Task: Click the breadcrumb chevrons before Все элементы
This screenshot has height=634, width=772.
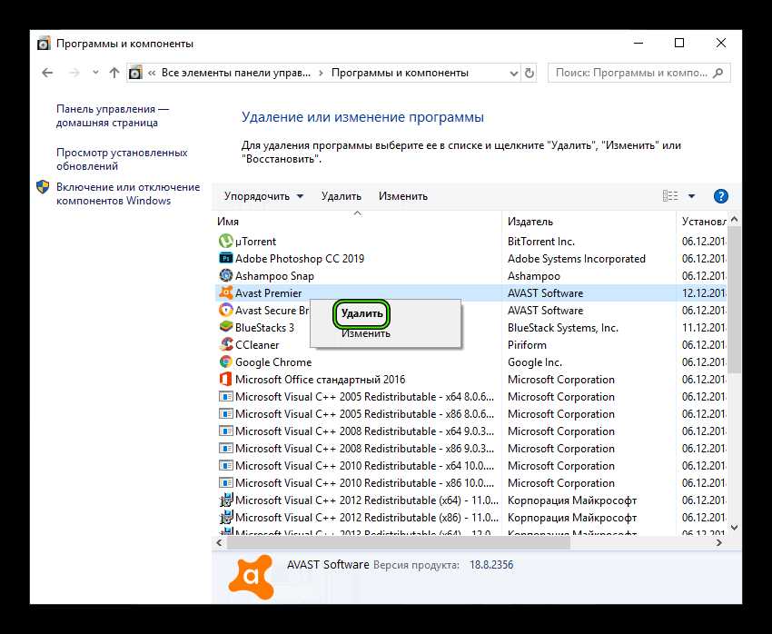Action: tap(152, 73)
